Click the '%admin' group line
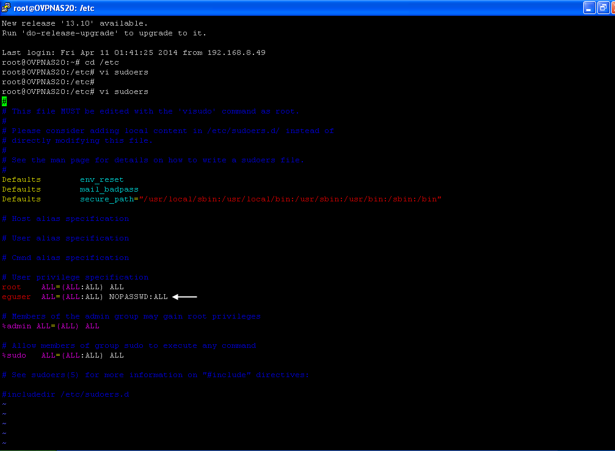Screen dimensions: 615x451 [51, 327]
